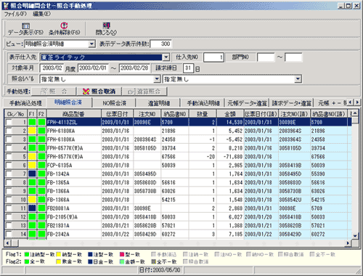Viewport: 363px width, 276px height.
Task: Click the 数量 column header
Action: click(203, 114)
